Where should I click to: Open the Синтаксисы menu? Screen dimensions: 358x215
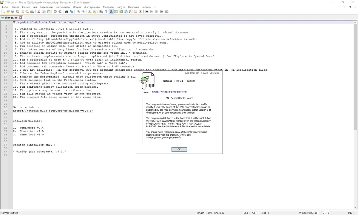point(63,7)
